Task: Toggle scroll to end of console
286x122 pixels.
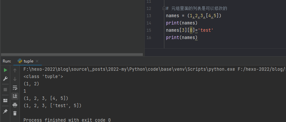Action: click(15, 96)
